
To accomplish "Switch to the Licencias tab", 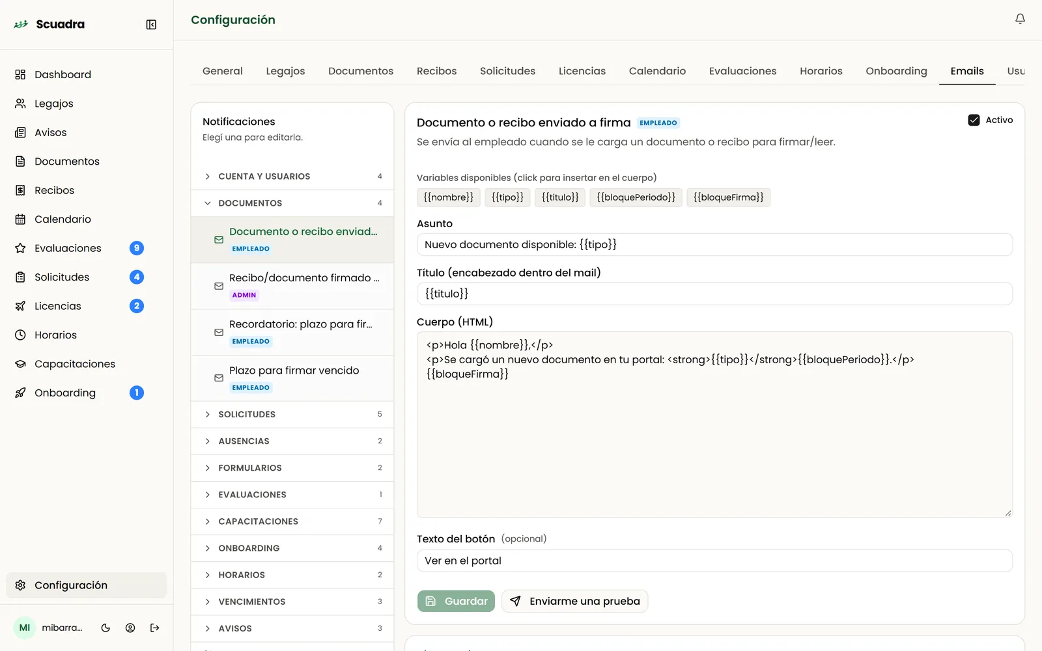I will coord(582,71).
